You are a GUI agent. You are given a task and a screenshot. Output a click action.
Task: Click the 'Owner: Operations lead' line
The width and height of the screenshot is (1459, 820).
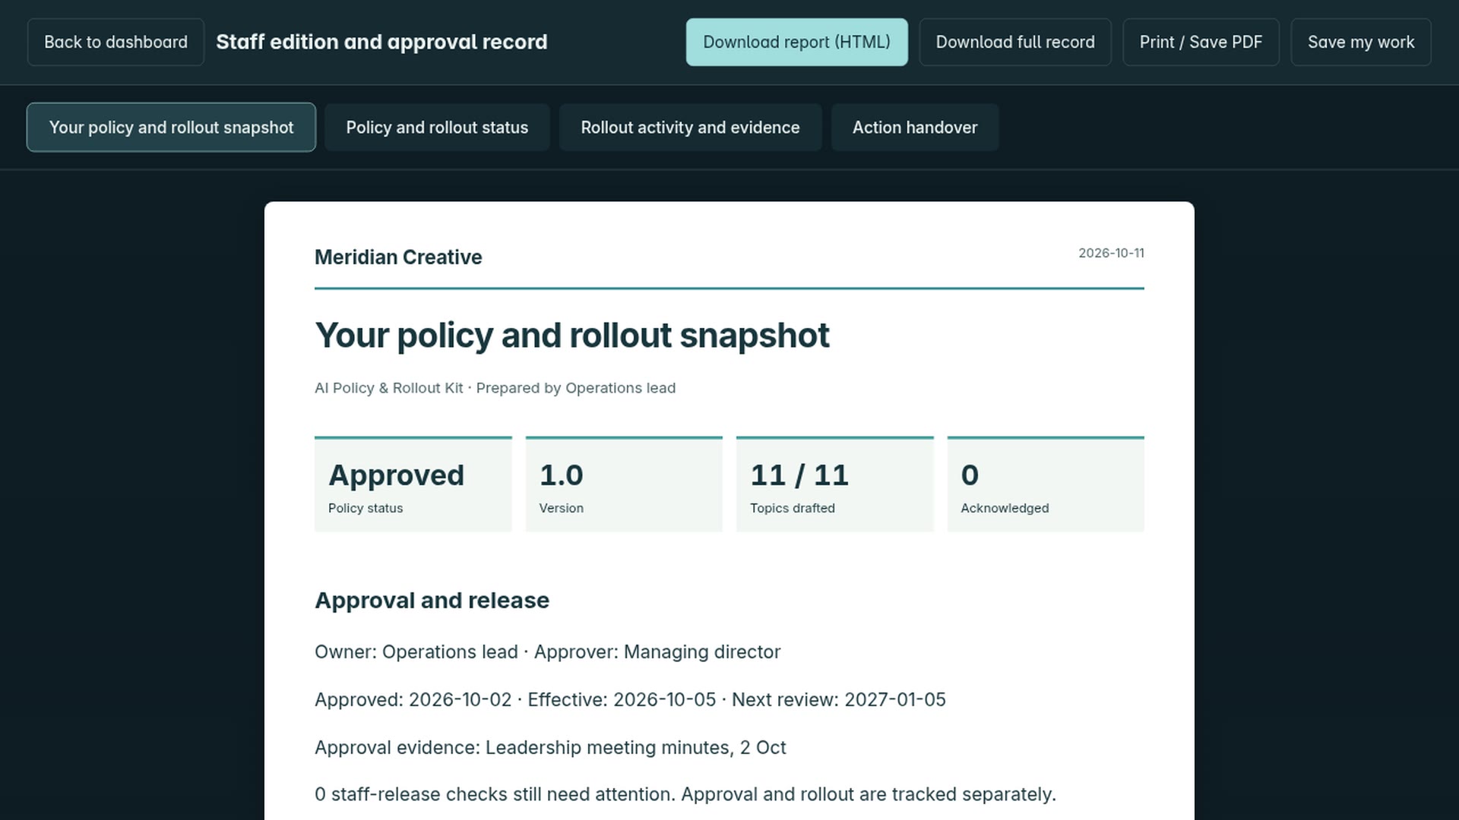[x=547, y=652]
